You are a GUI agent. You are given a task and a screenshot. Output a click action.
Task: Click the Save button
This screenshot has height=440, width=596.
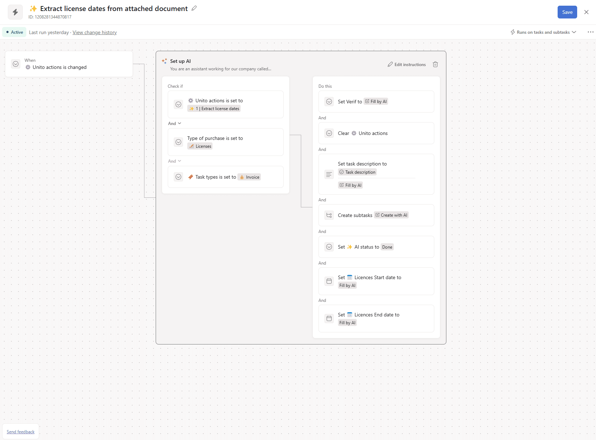567,12
